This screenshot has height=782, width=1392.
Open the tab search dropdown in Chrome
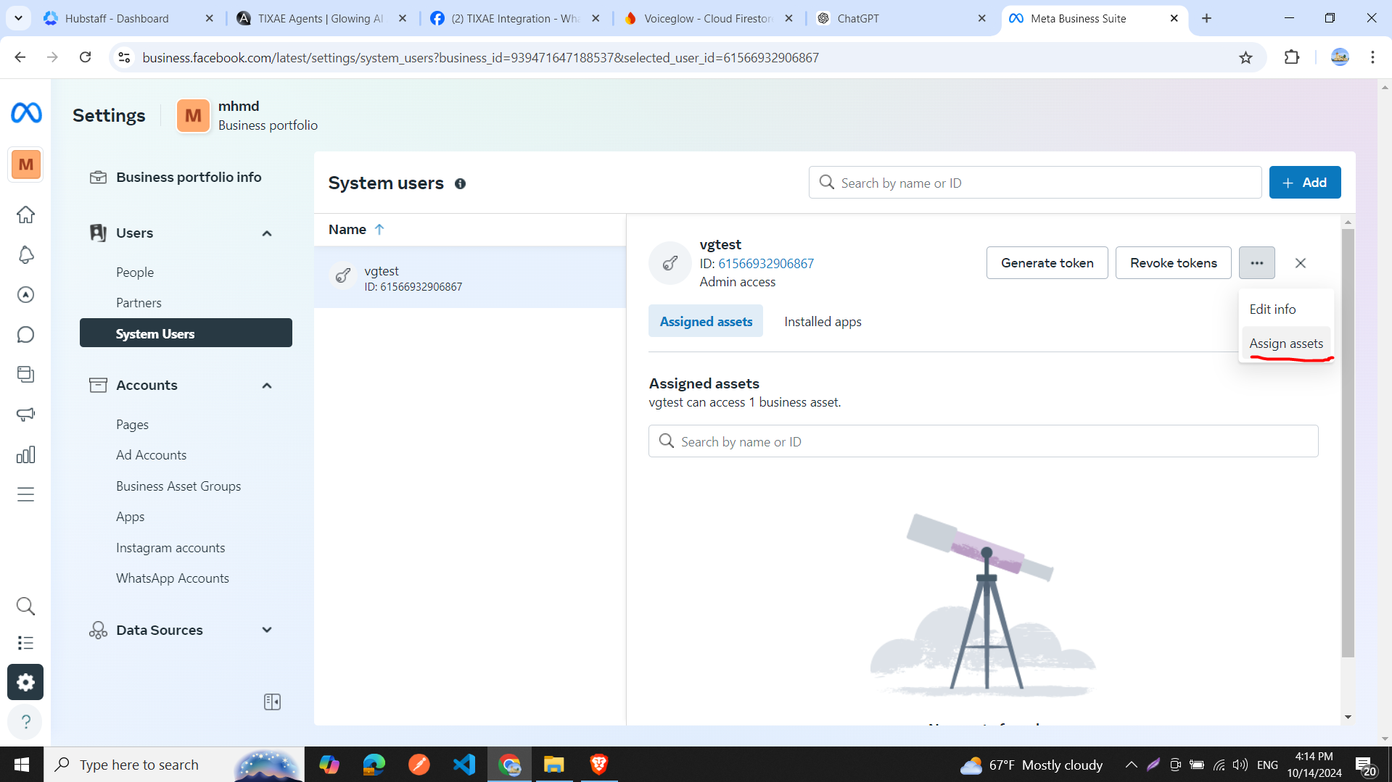tap(18, 18)
